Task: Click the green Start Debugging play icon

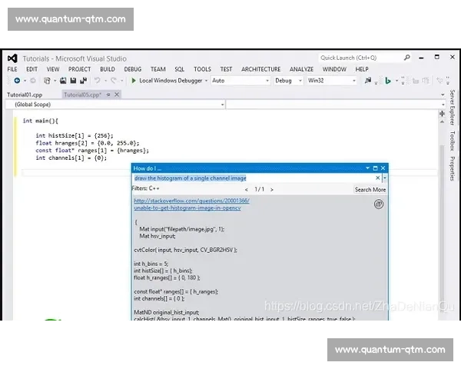Action: pyautogui.click(x=134, y=80)
